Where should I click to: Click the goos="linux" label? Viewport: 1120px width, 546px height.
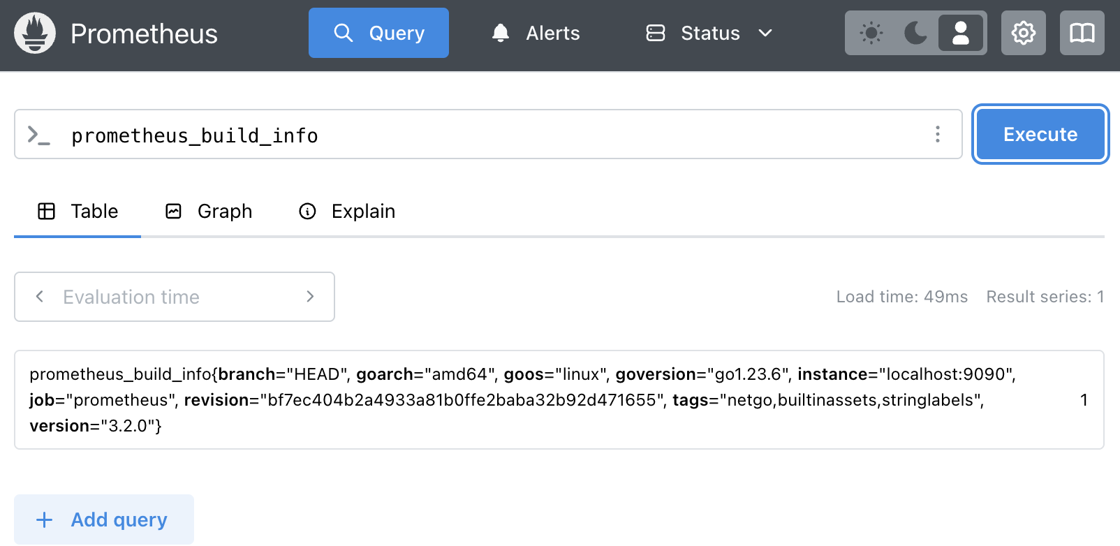[x=556, y=374]
